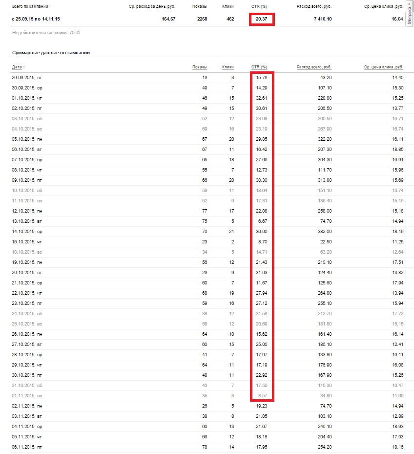Select the date range с 25.09.15 по 14.11.15
The height and width of the screenshot is (454, 414).
36,19
